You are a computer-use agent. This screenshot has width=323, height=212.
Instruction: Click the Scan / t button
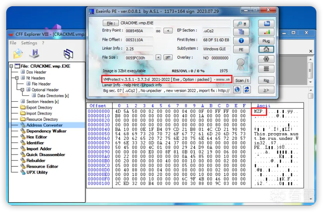coord(242,80)
